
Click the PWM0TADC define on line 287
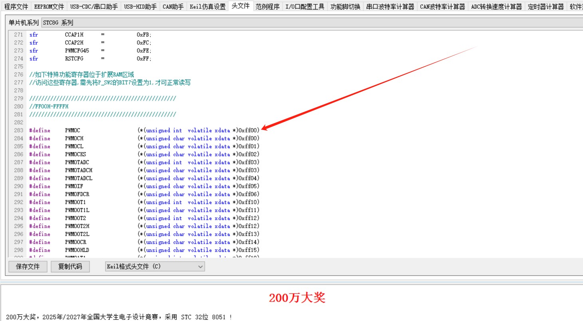(x=77, y=162)
